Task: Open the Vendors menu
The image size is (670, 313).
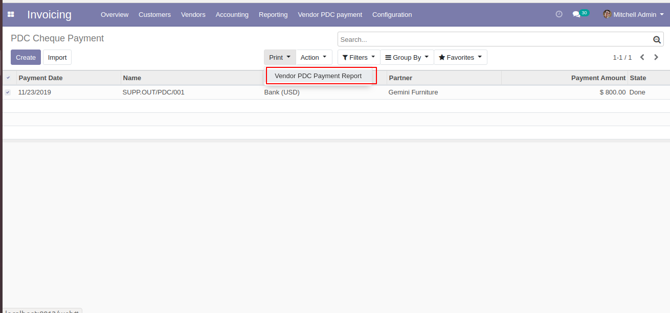Action: [193, 14]
